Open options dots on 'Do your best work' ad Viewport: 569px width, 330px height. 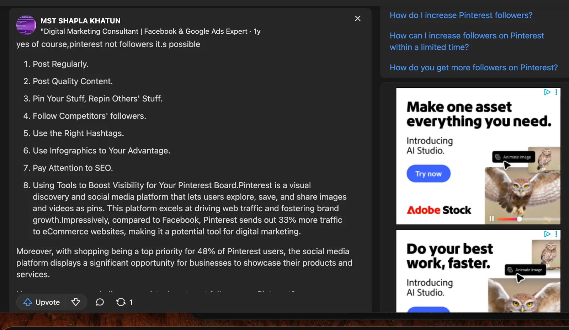click(556, 234)
